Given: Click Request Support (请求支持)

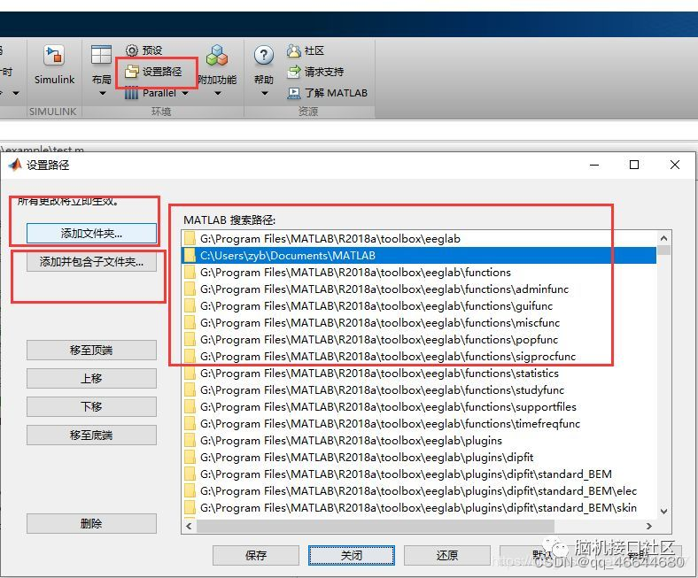Looking at the screenshot, I should [x=315, y=72].
